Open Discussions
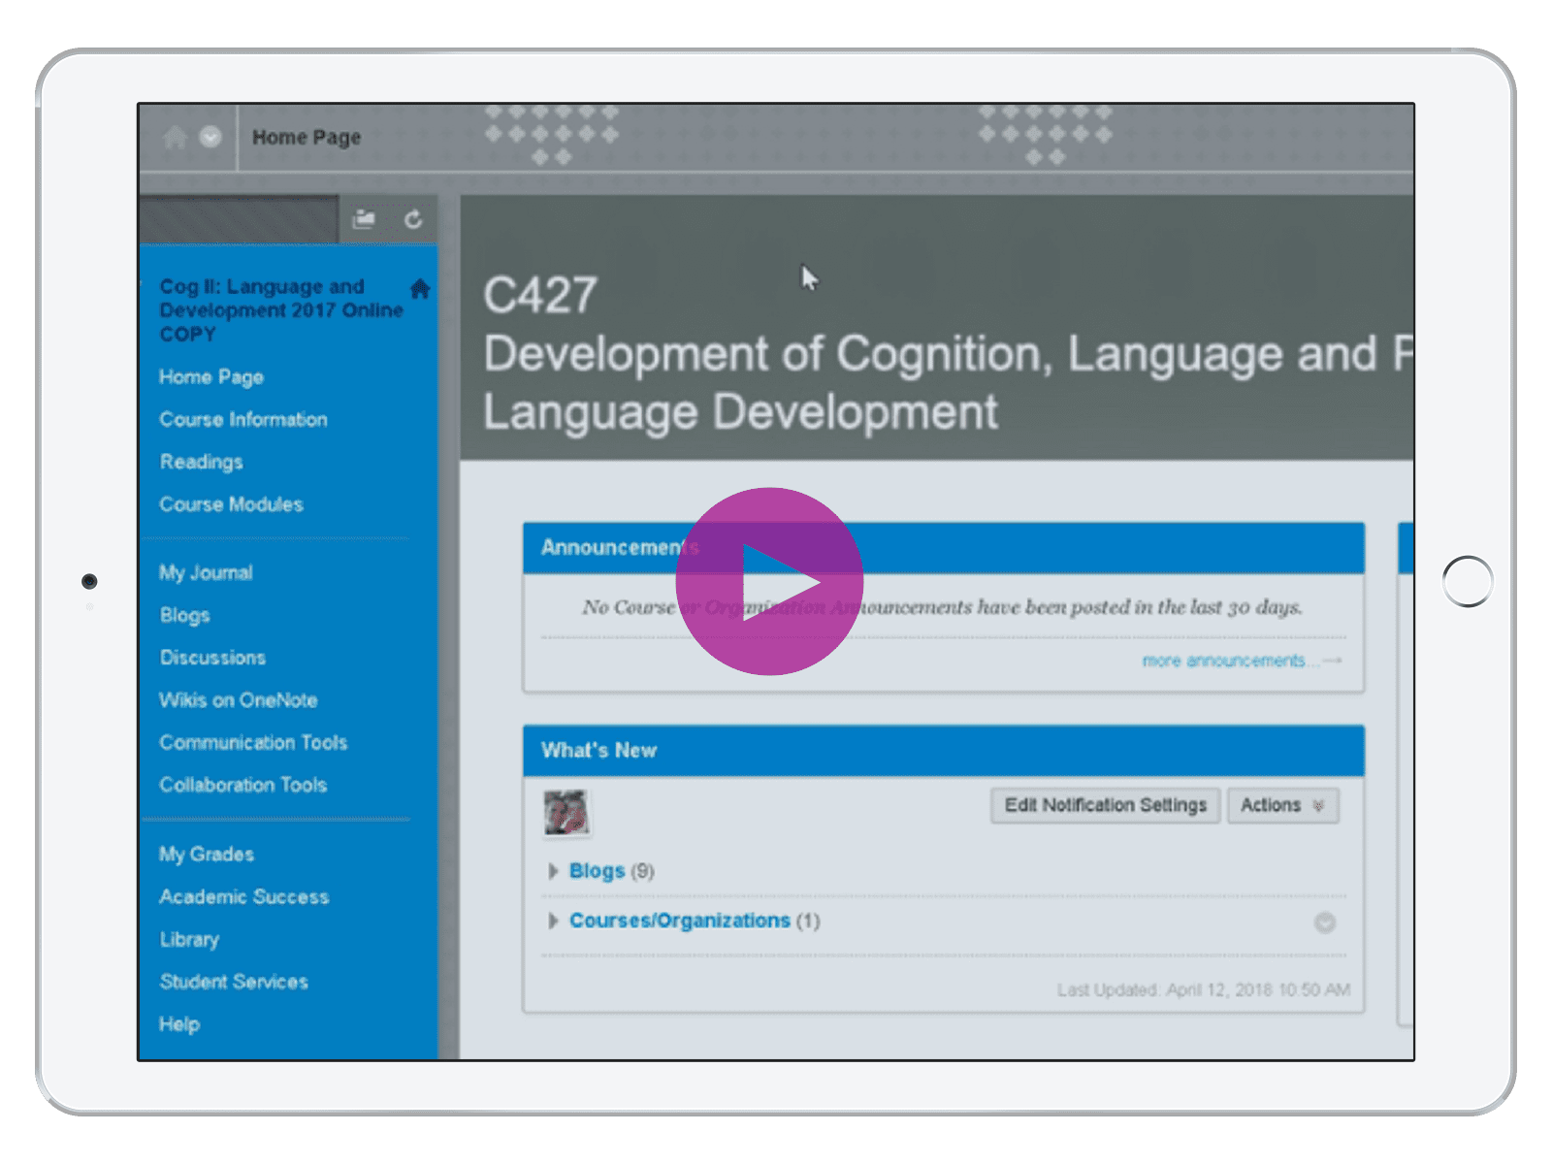Image resolution: width=1552 pixels, height=1164 pixels. [212, 658]
